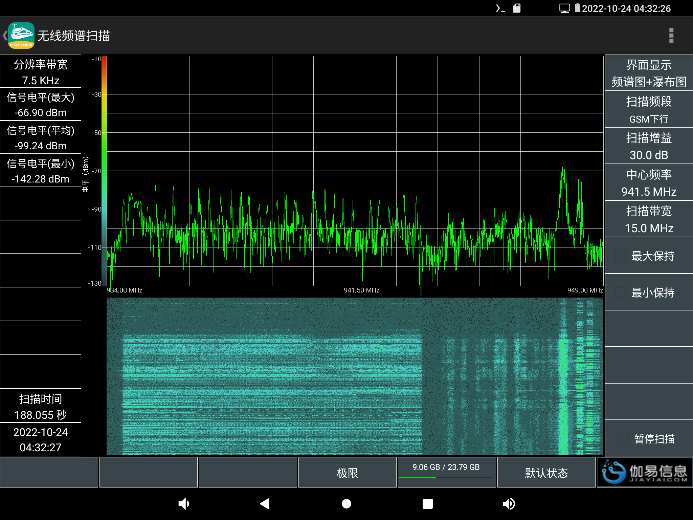Tap the green train app icon

click(x=21, y=36)
